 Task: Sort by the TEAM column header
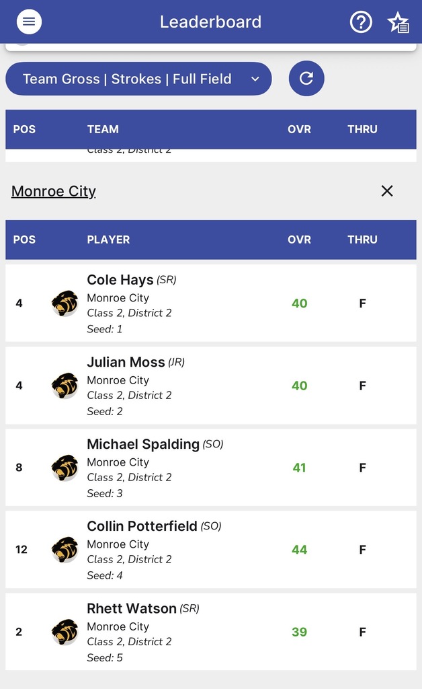(x=103, y=129)
